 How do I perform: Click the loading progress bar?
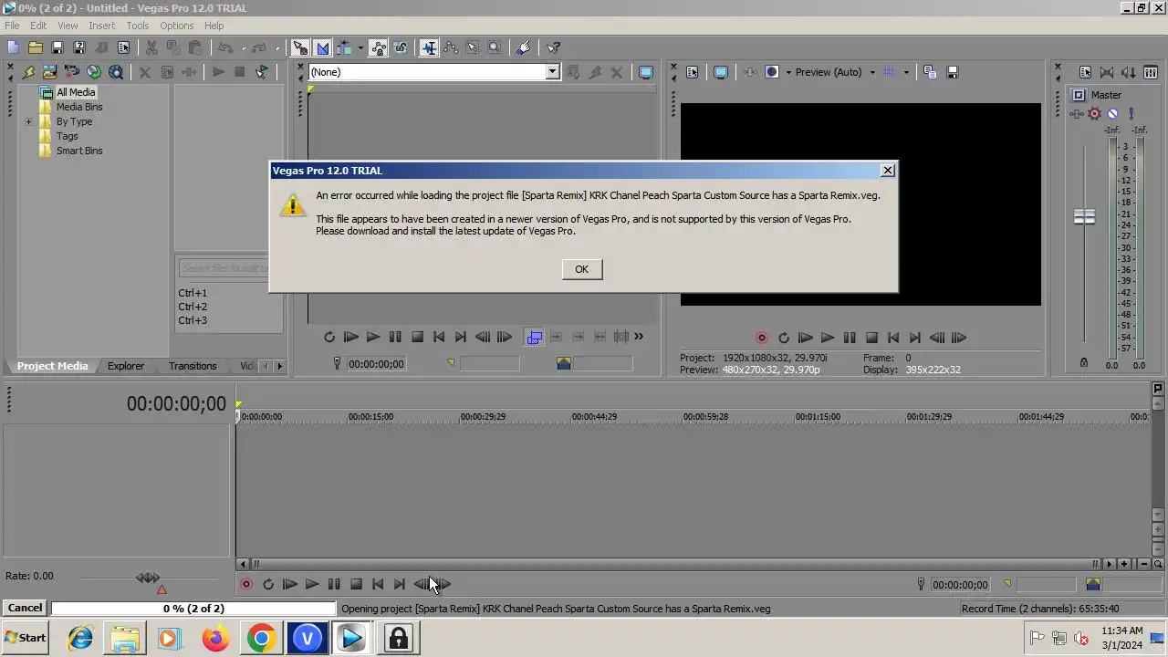193,609
